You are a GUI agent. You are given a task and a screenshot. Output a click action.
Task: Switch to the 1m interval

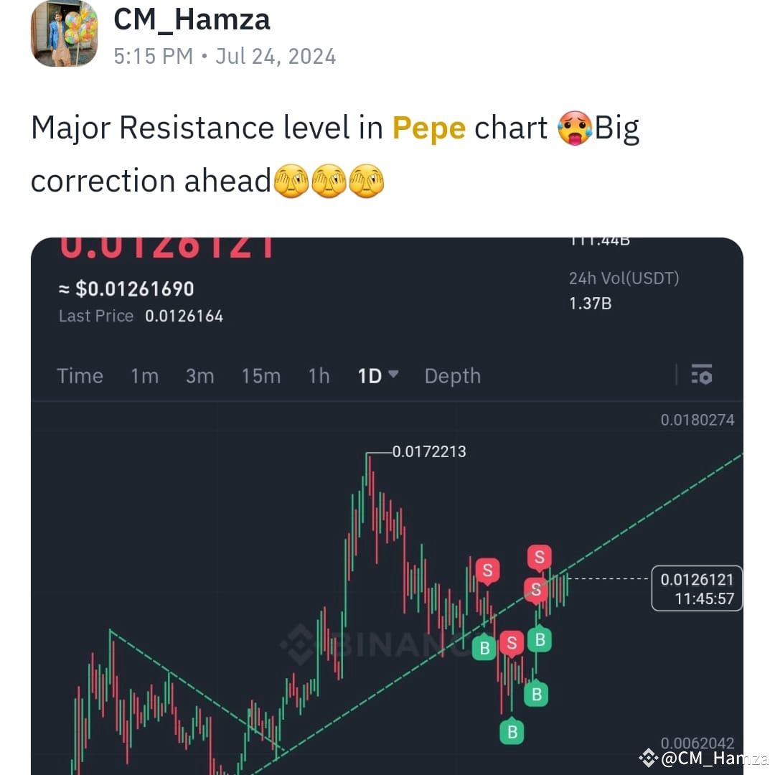click(145, 376)
